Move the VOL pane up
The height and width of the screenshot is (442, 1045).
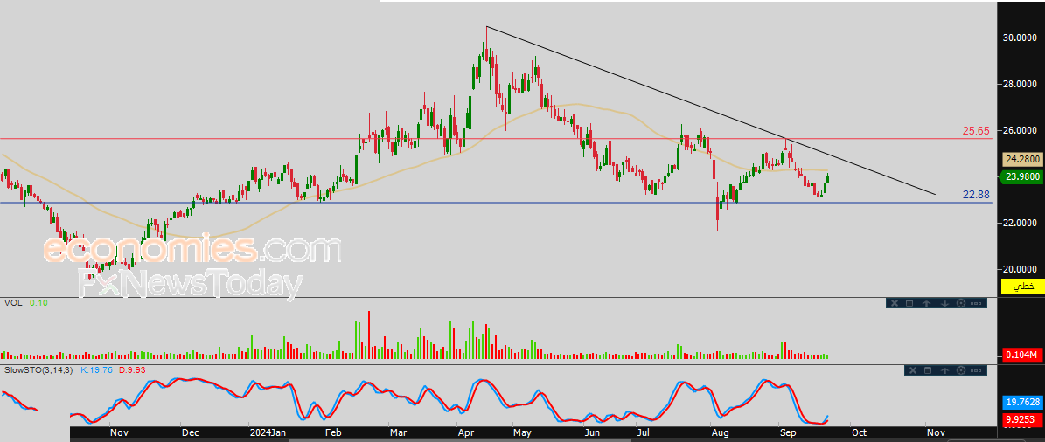pos(926,303)
